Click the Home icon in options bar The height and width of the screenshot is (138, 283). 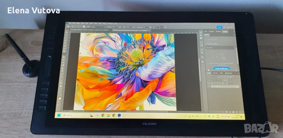[68, 27]
